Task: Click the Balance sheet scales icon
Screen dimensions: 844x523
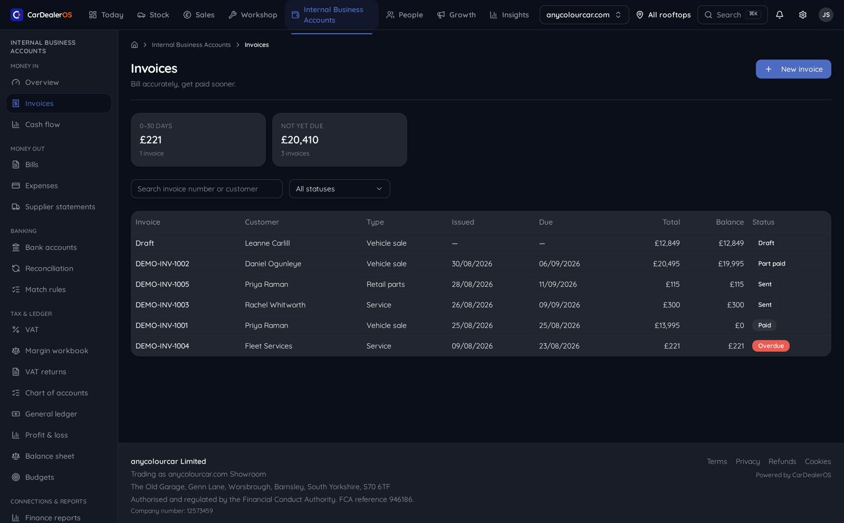Action: tap(16, 456)
